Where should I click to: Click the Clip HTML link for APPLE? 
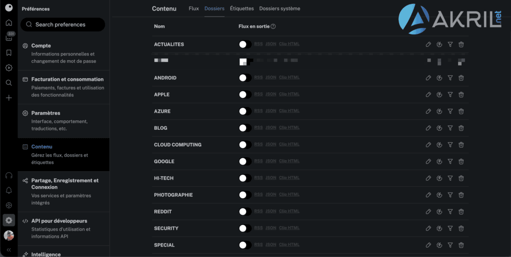coord(289,94)
